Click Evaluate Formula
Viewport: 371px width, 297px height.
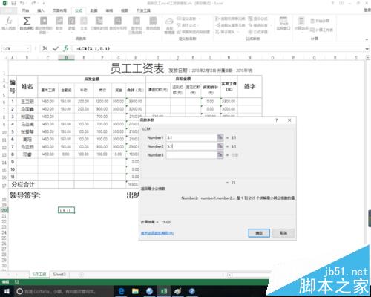point(257,32)
